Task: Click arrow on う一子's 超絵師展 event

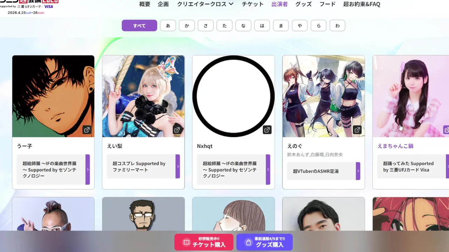Action: click(88, 169)
